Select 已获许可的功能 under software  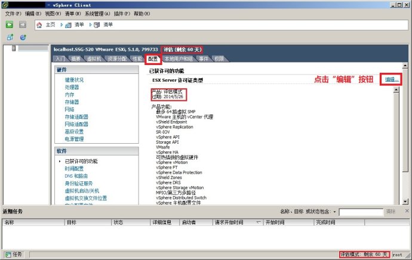81,161
